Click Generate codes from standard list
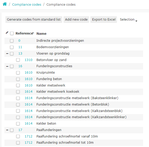 [34, 20]
